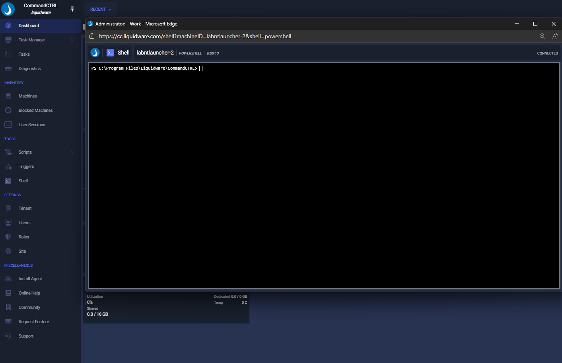This screenshot has height=363, width=562.
Task: Pin the sidebar with the pin icon
Action: coord(72,9)
